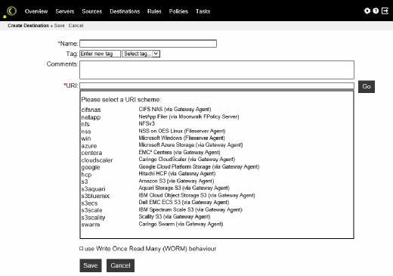Open the help question mark icon

(x=376, y=11)
